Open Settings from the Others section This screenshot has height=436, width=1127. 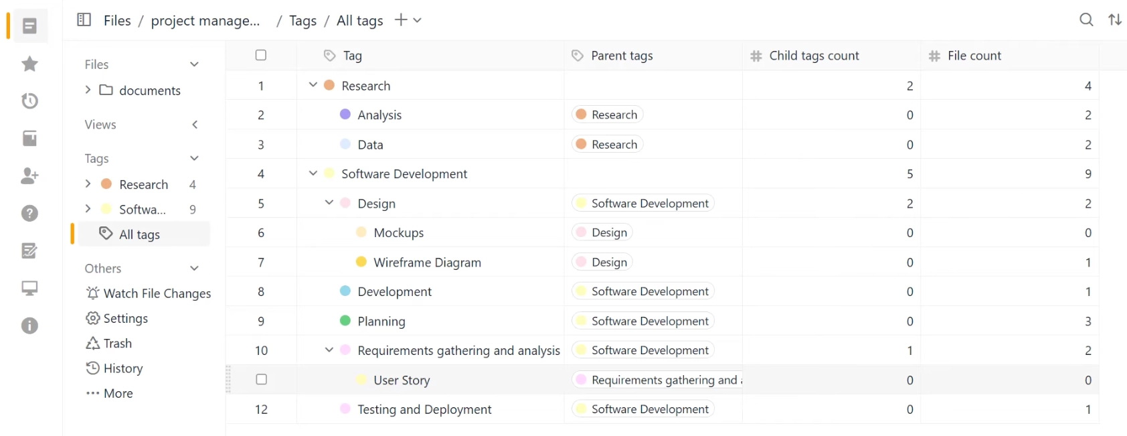click(x=125, y=319)
